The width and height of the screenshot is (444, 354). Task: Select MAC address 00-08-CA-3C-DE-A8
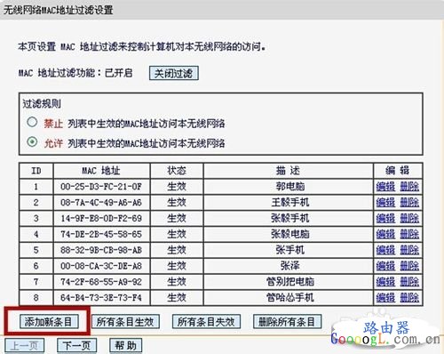point(101,266)
